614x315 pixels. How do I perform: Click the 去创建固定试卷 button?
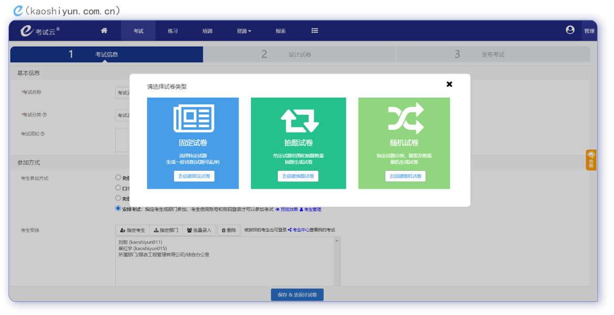point(194,176)
